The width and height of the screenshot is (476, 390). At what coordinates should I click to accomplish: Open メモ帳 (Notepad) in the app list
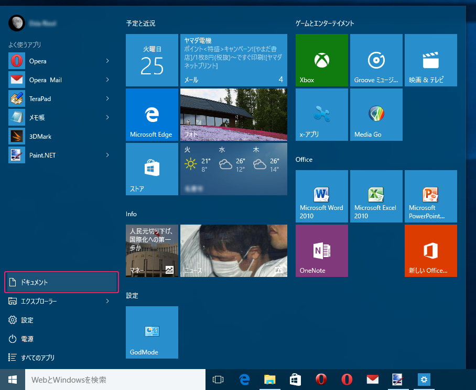coord(59,117)
